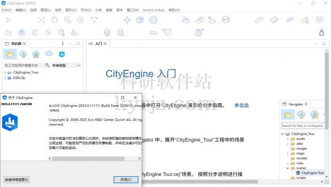Open the ArcGIS Urban menu
The height and width of the screenshot is (187, 331).
(x=154, y=10)
